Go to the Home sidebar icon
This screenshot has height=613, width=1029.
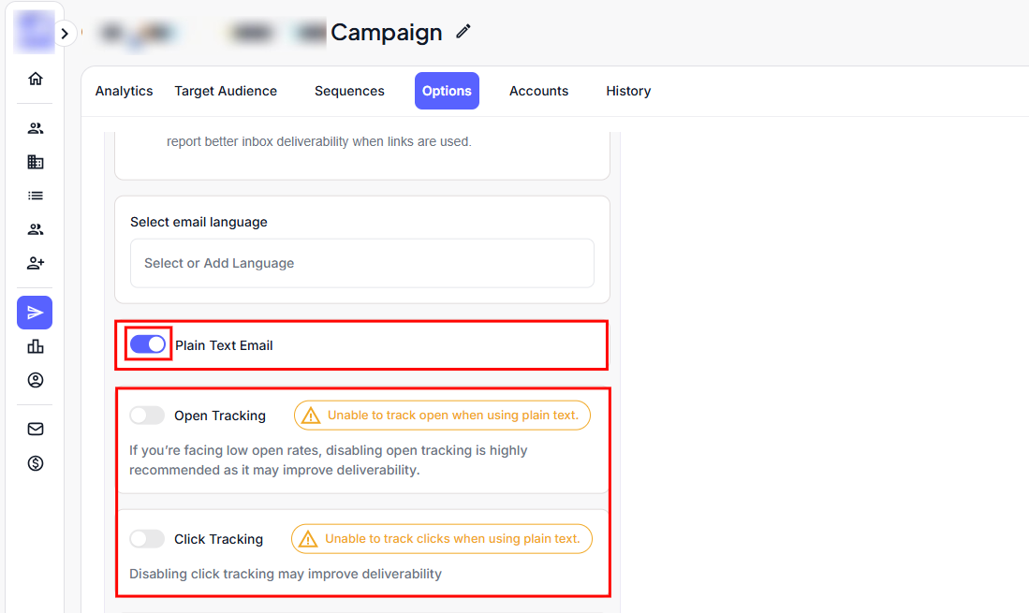36,79
